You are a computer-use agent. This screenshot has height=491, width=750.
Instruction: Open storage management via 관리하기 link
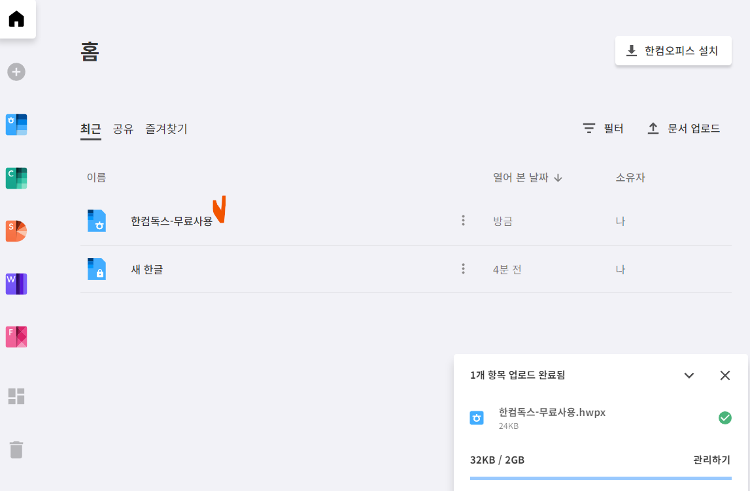coord(709,459)
